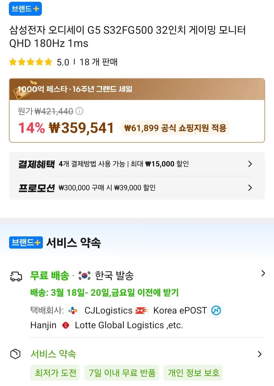Image resolution: width=274 pixels, height=386 pixels.
Task: Tap the delivery truck icon
Action: click(x=16, y=276)
